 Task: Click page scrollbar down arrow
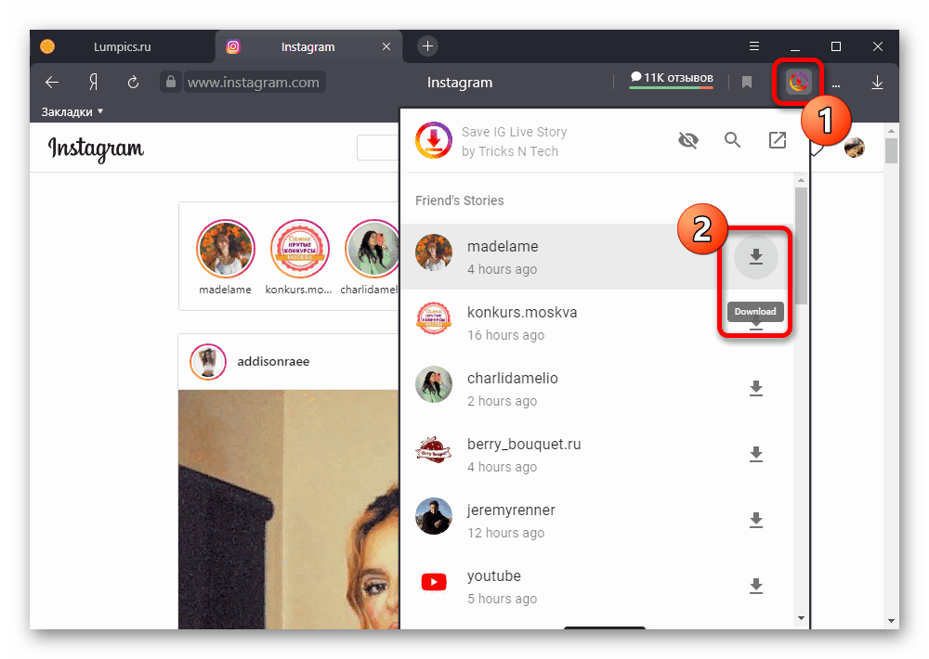point(891,621)
